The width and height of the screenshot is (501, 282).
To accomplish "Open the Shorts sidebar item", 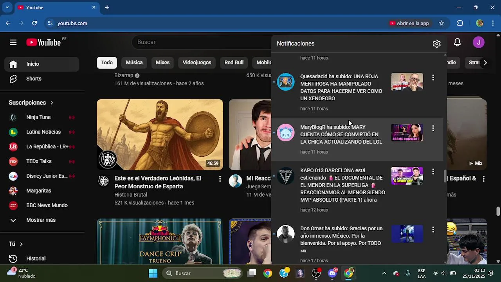I will pos(42,79).
